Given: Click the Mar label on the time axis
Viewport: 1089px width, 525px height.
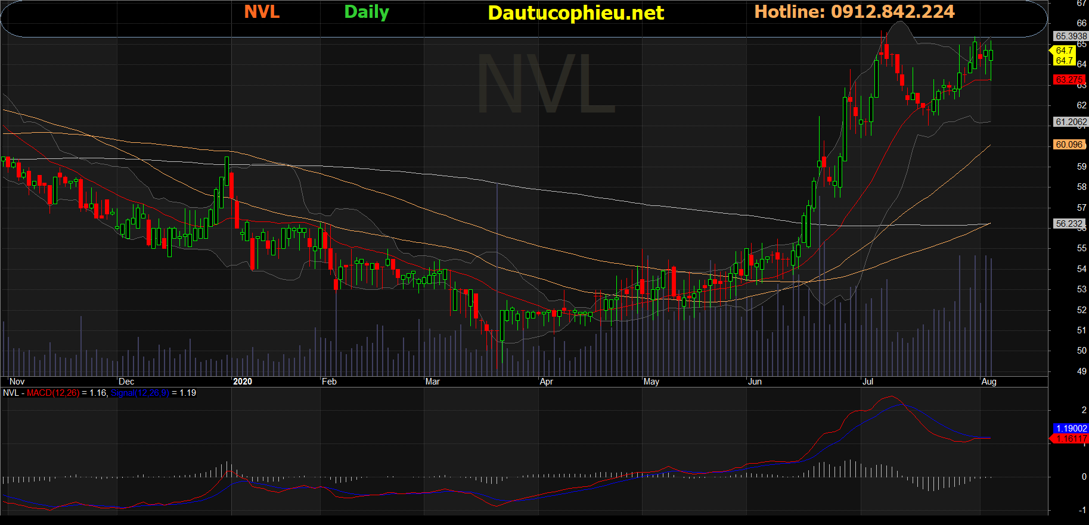Looking at the screenshot, I should click(x=433, y=382).
